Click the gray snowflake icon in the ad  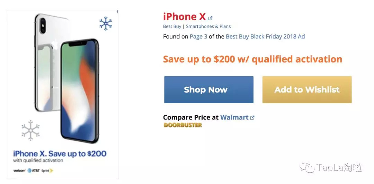point(30,130)
